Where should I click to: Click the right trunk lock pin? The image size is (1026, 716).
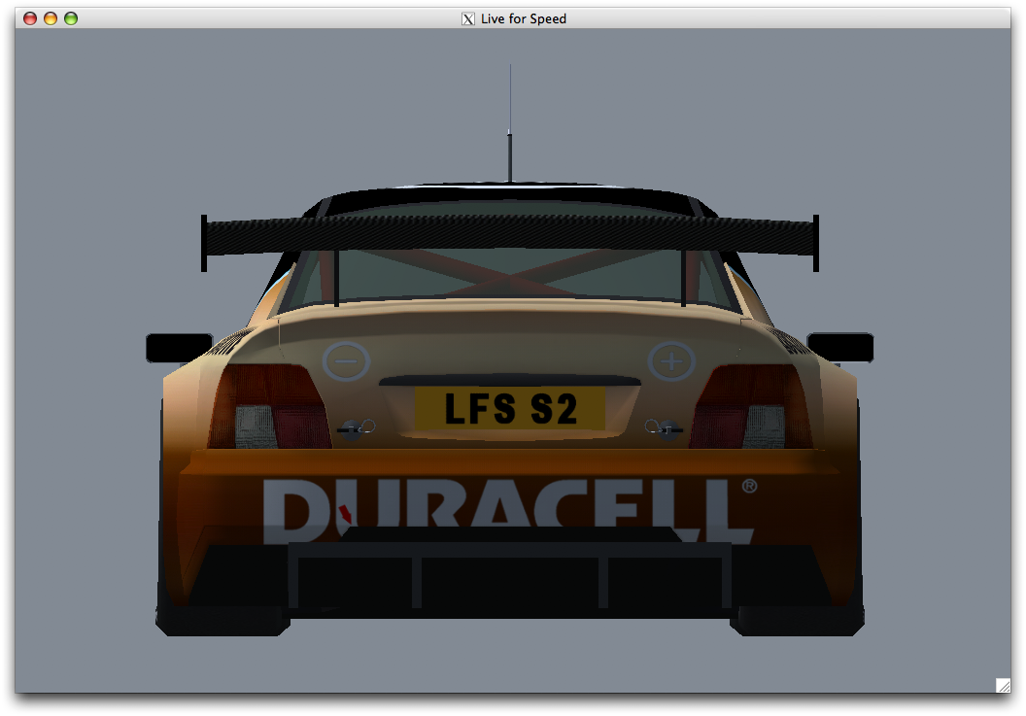pyautogui.click(x=664, y=428)
